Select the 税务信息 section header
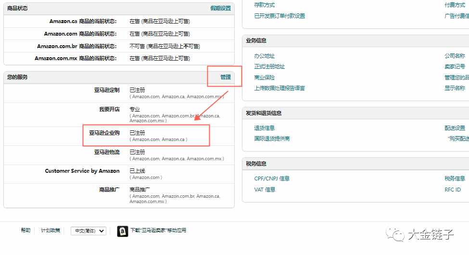This screenshot has width=469, height=255. [x=256, y=164]
